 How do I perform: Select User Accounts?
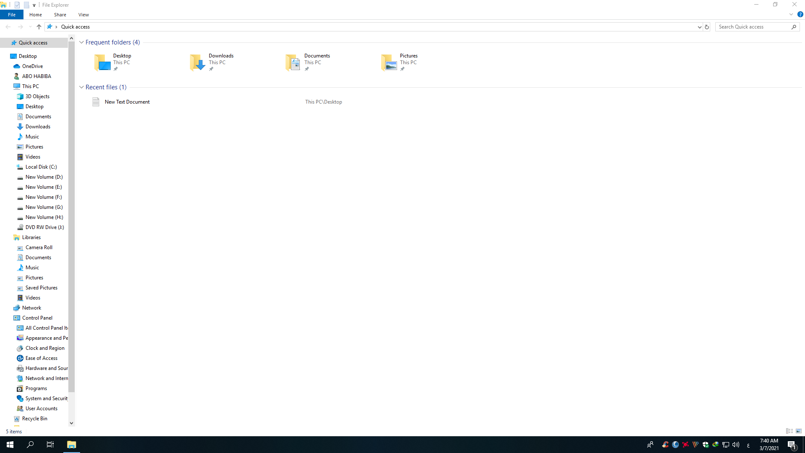click(x=41, y=409)
